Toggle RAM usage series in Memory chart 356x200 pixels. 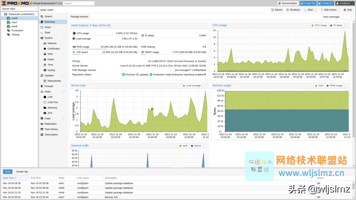(x=334, y=85)
